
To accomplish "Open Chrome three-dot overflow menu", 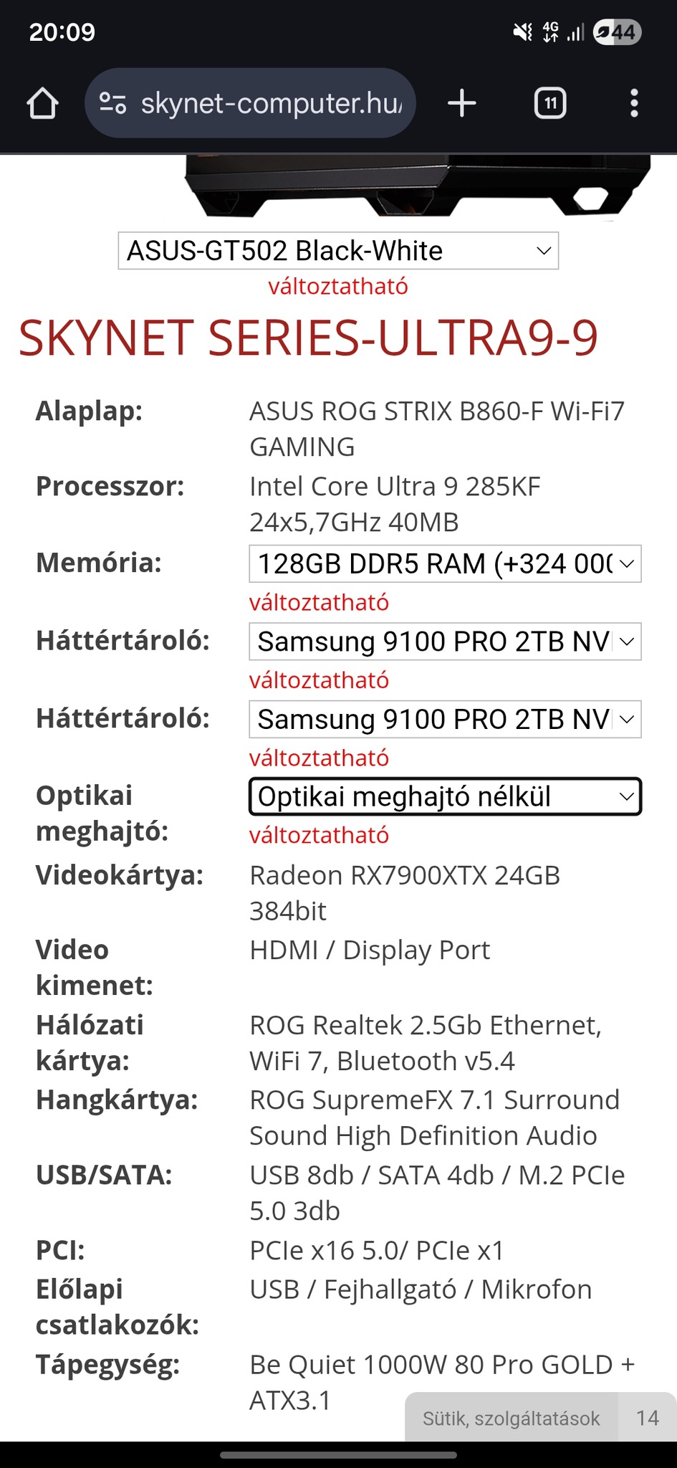I will [x=634, y=103].
